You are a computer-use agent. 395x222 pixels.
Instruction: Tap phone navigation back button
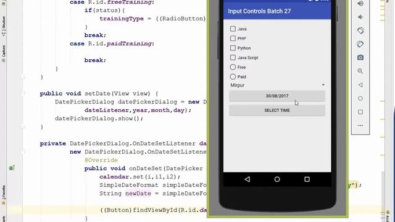click(x=247, y=179)
